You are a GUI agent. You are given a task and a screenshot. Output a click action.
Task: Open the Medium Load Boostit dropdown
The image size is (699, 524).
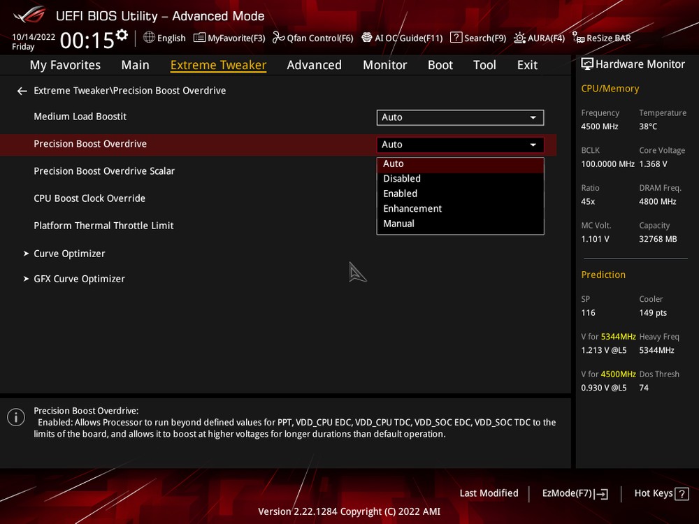[460, 117]
